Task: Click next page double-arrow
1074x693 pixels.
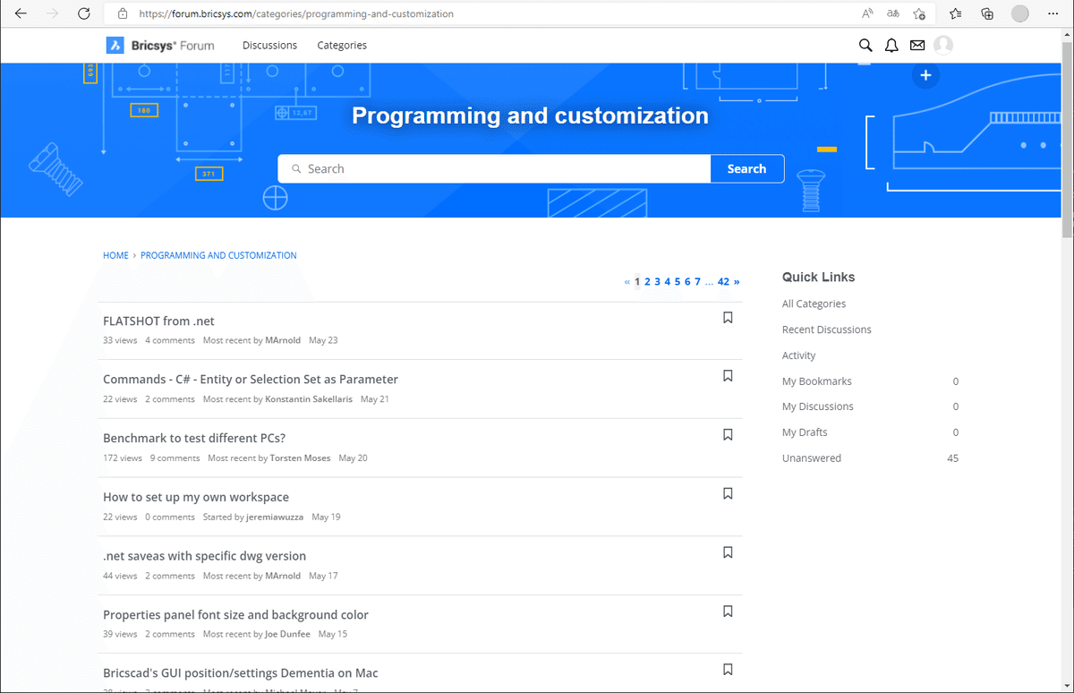Action: pyautogui.click(x=737, y=281)
